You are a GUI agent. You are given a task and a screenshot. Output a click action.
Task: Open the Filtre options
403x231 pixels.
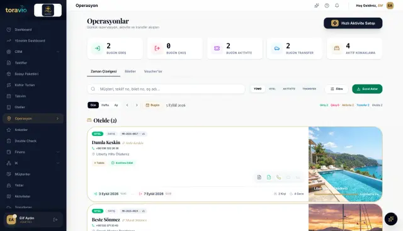[x=336, y=89]
